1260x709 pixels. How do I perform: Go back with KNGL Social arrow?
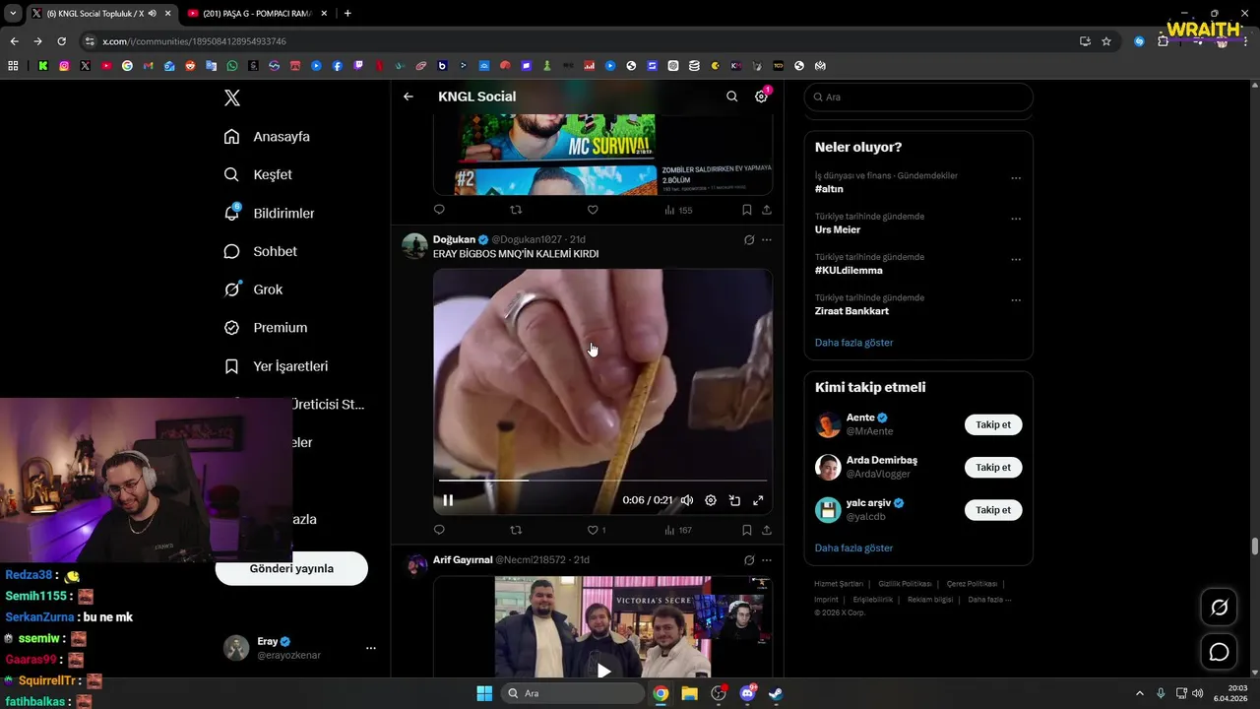tap(409, 97)
